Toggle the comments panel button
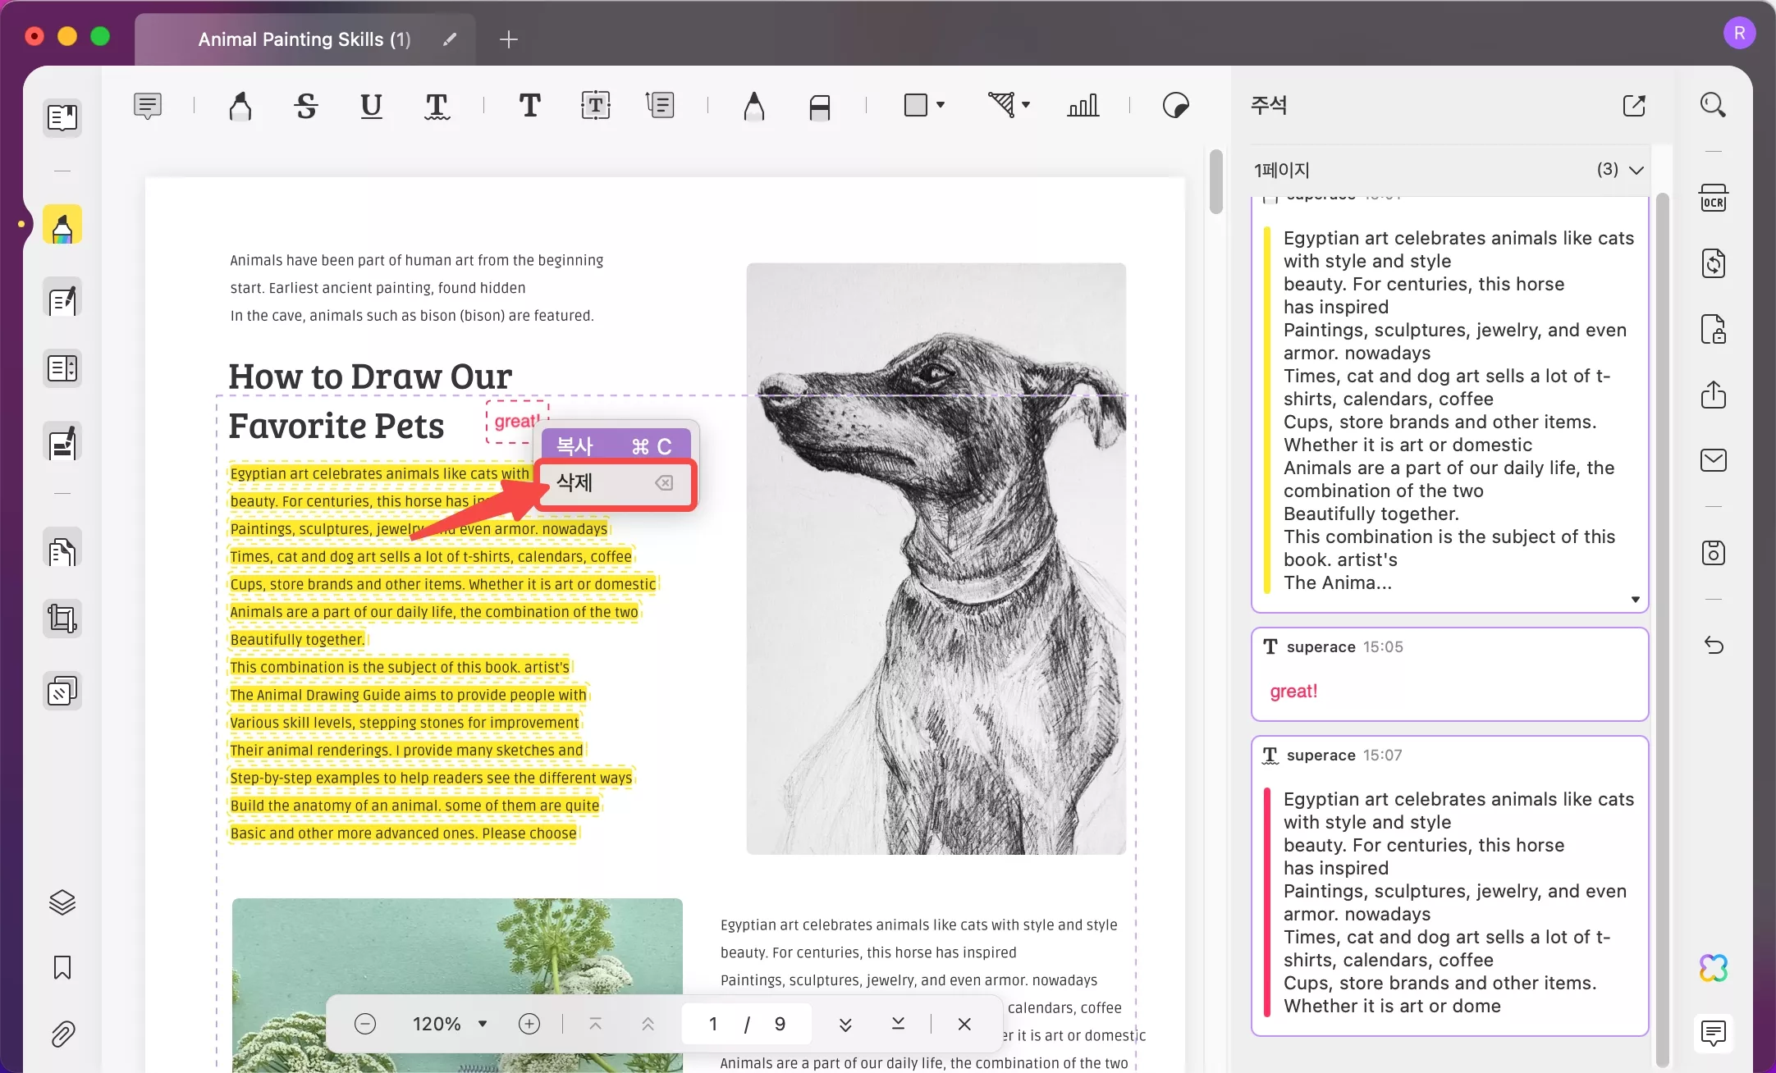1776x1073 pixels. pos(1713,1034)
